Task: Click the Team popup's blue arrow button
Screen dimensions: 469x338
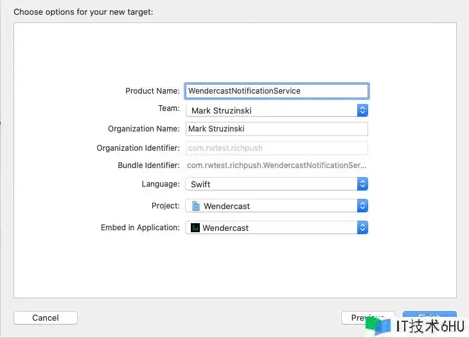Action: pos(362,110)
